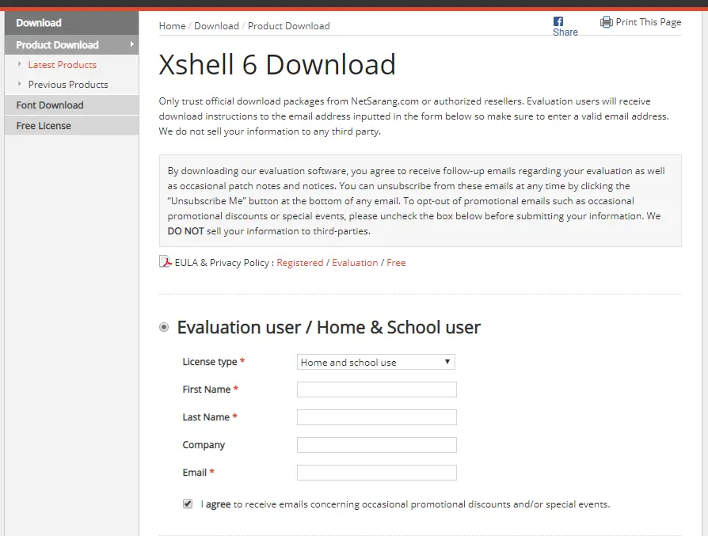Open Latest Products in the sidebar
This screenshot has width=708, height=536.
coord(63,65)
